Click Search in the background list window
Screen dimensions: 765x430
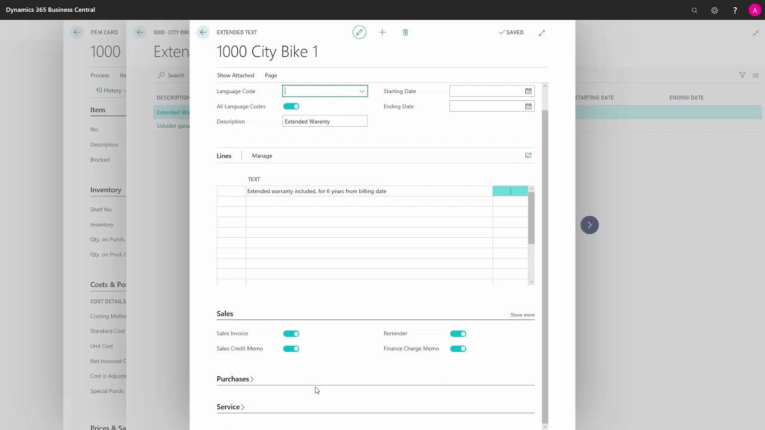tap(171, 75)
